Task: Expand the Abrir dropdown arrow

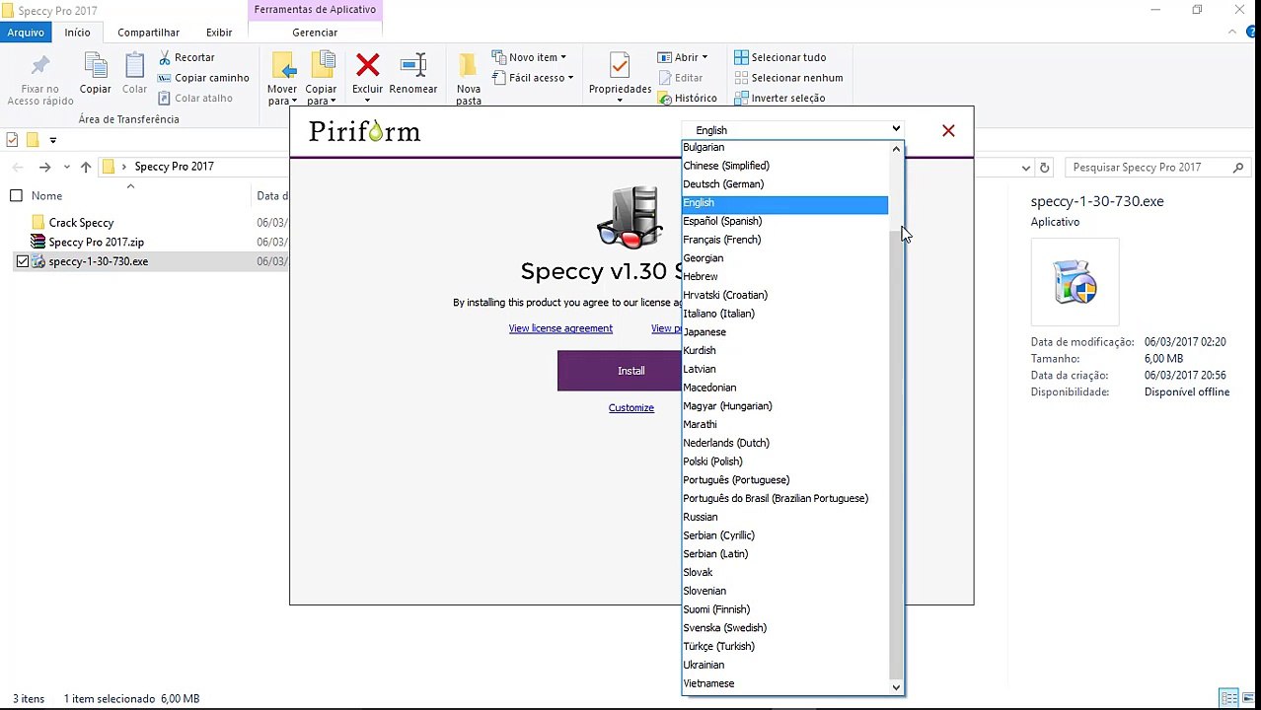Action: (705, 57)
